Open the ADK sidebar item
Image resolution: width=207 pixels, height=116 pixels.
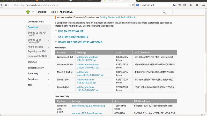(30, 85)
